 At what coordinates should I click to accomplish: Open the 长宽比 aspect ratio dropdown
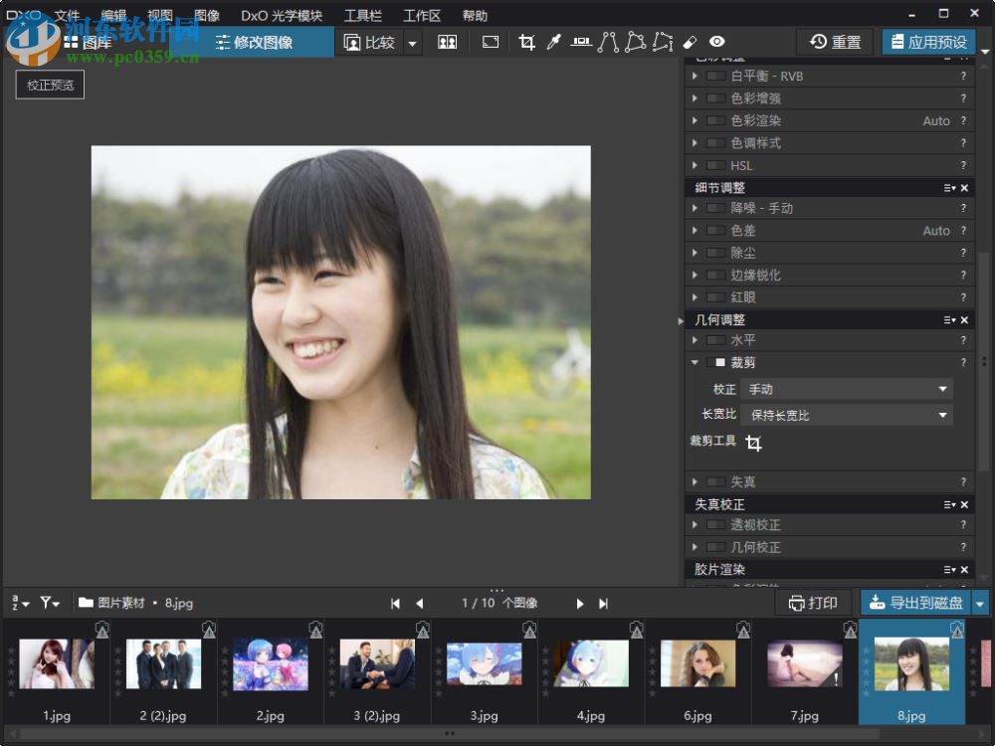pyautogui.click(x=845, y=414)
